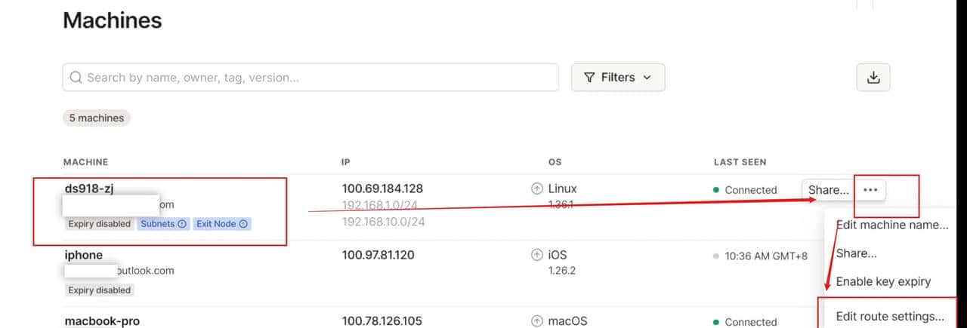Open the three-dots menu for ds918-zj

point(870,190)
